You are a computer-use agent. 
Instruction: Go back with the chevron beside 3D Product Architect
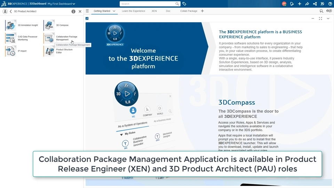[x=11, y=11]
